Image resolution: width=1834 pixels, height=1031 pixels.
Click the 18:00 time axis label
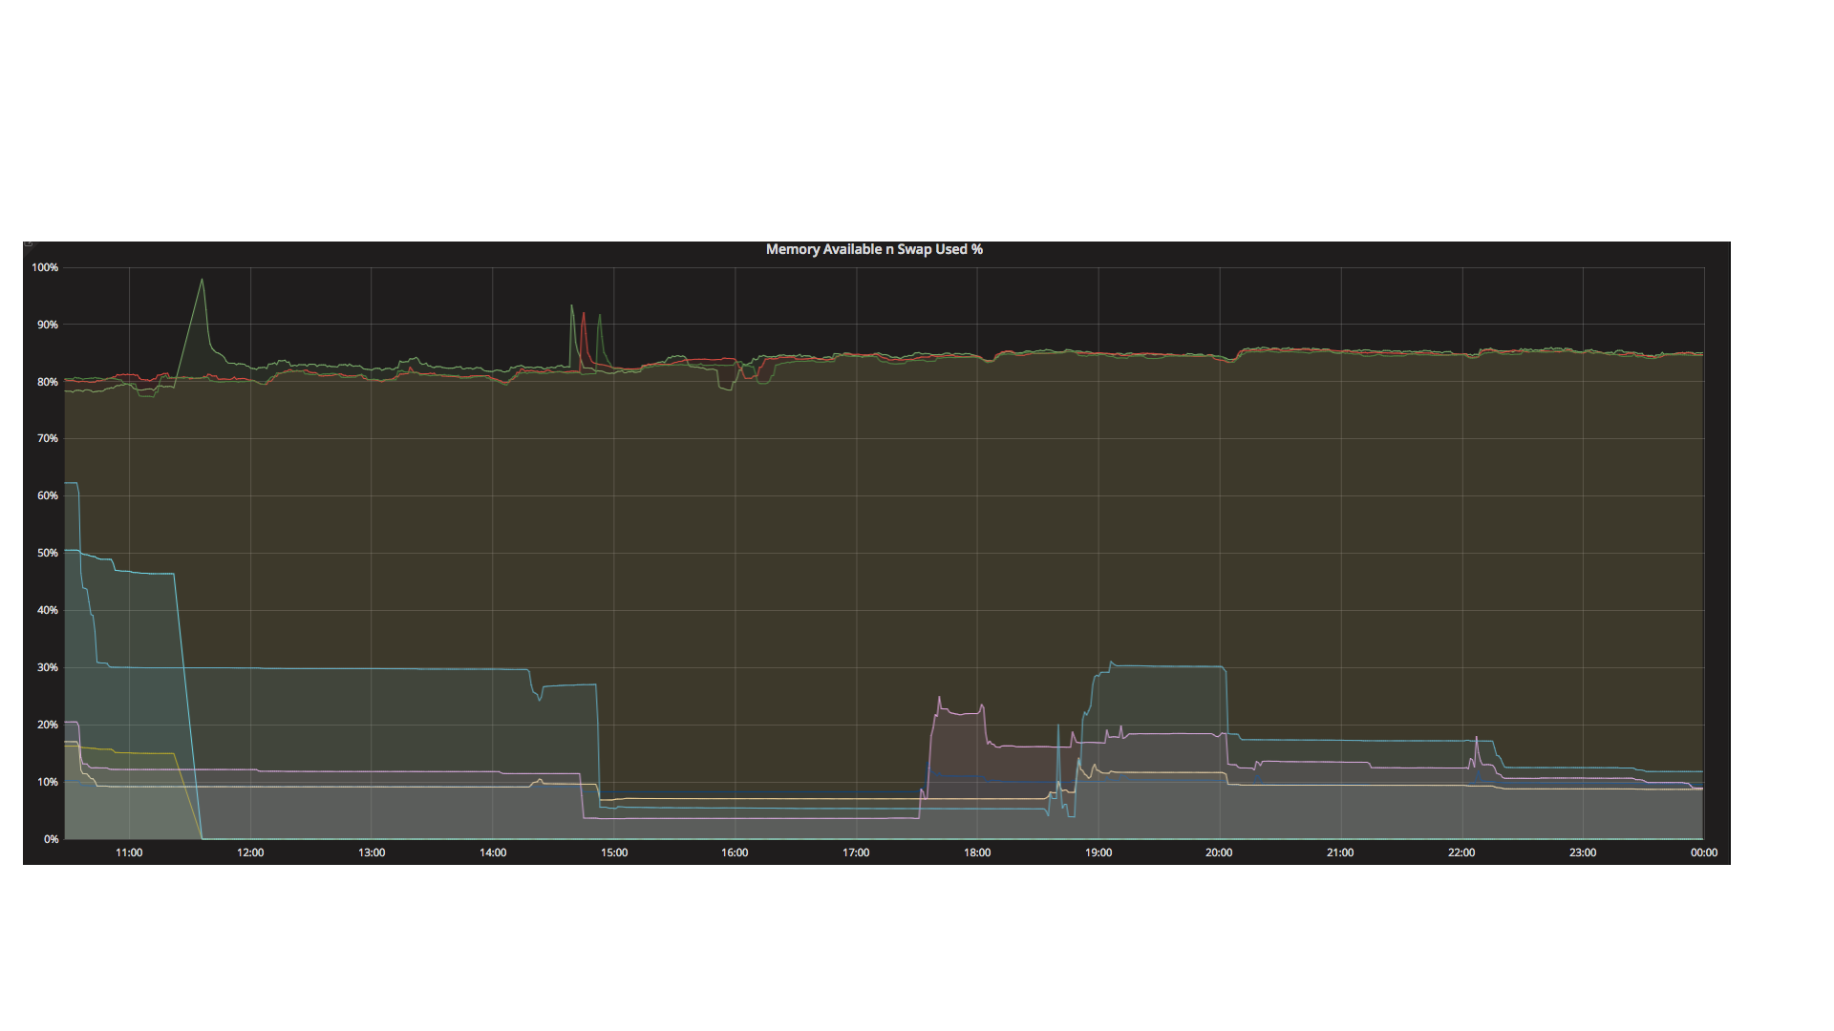point(977,852)
